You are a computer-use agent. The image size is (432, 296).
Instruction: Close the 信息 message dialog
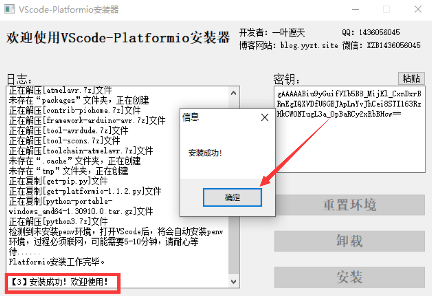pyautogui.click(x=265, y=117)
